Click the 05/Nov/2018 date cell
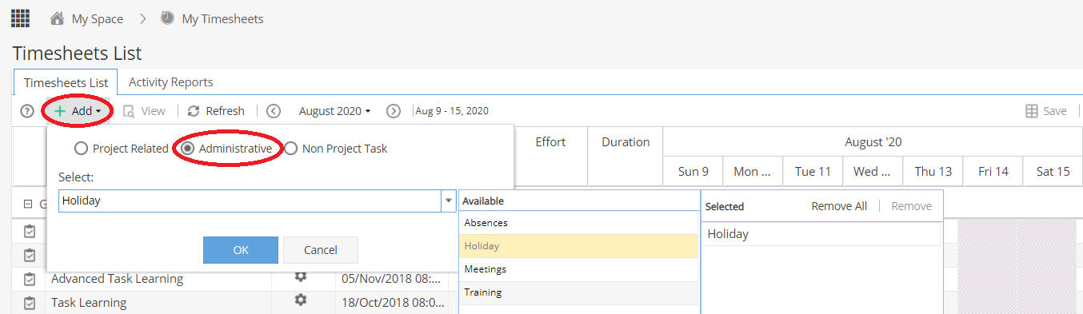 (x=391, y=279)
